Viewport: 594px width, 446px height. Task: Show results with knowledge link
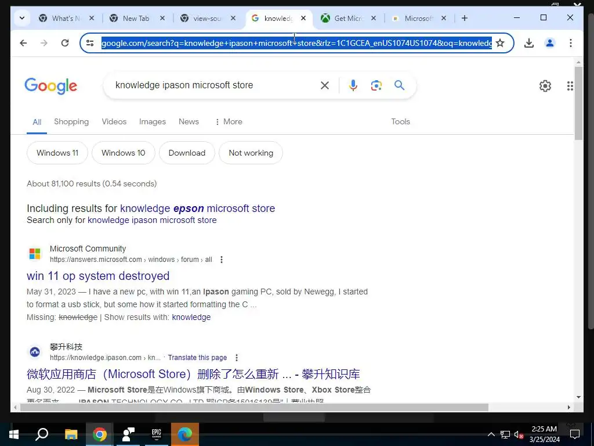[x=191, y=317]
